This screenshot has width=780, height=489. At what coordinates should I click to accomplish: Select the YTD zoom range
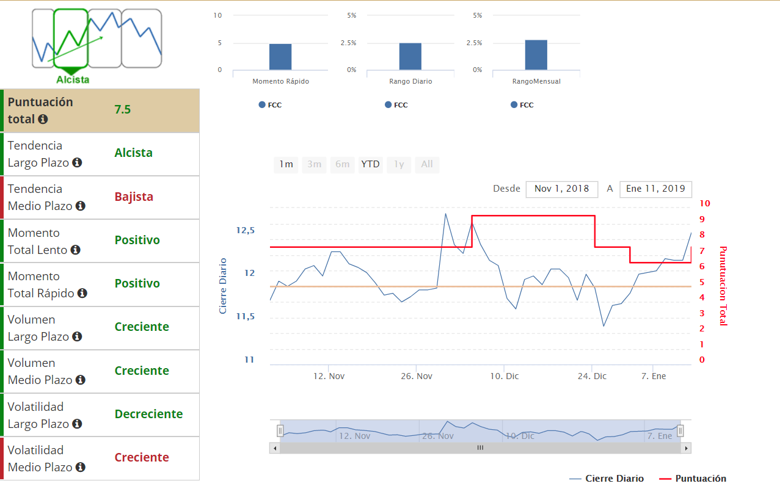[x=370, y=164]
